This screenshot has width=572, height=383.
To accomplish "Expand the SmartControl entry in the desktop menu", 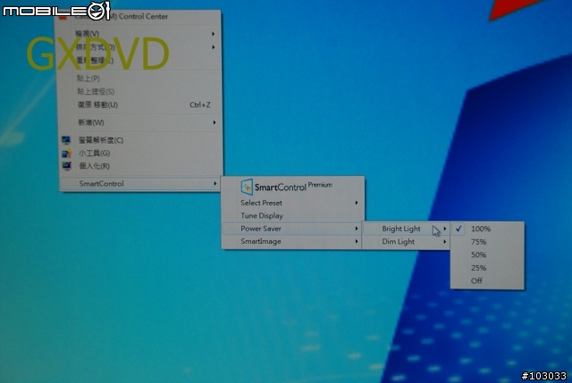I will click(140, 184).
